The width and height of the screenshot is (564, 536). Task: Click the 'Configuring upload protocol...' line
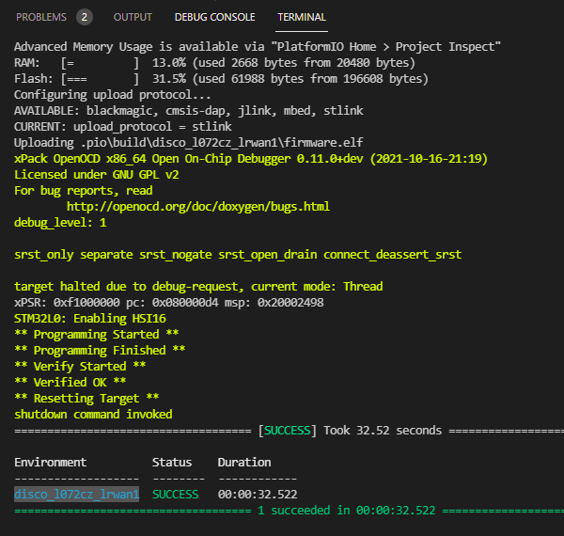click(x=112, y=95)
